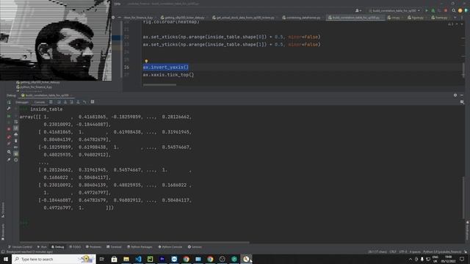Click the wrench settings icon in the debug sidebar

[9, 109]
